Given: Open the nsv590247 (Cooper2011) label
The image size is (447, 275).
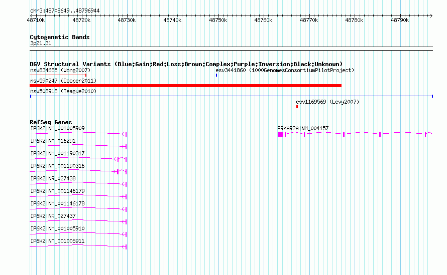Looking at the screenshot, I should coord(63,81).
